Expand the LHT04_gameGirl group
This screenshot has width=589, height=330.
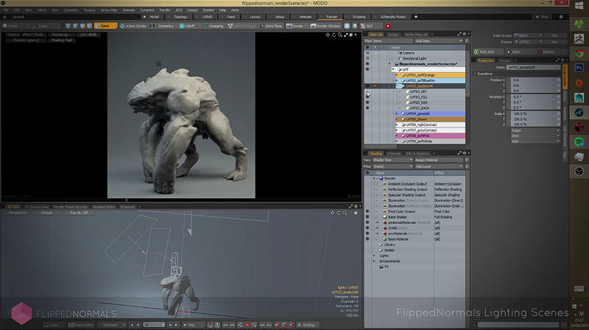point(396,113)
